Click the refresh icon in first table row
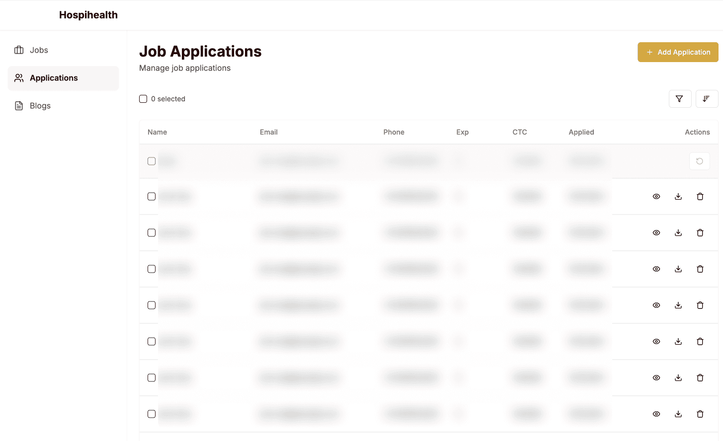Image resolution: width=723 pixels, height=441 pixels. pyautogui.click(x=699, y=161)
